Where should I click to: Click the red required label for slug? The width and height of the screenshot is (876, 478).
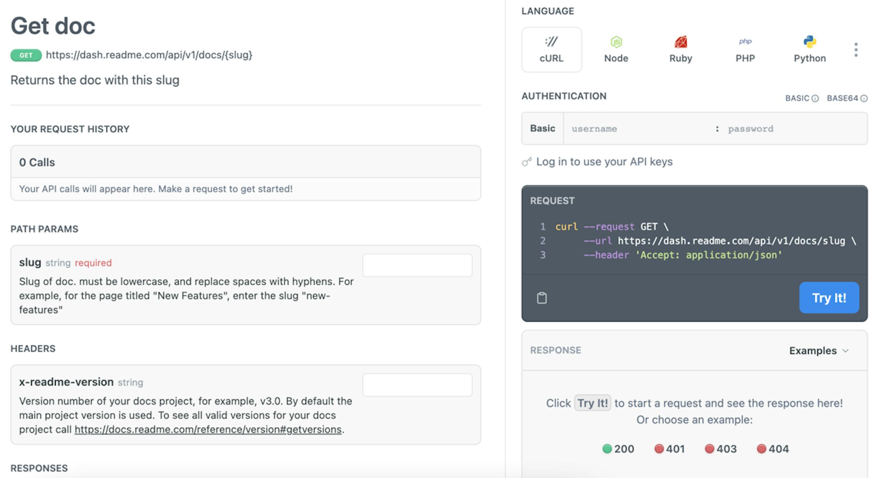93,263
